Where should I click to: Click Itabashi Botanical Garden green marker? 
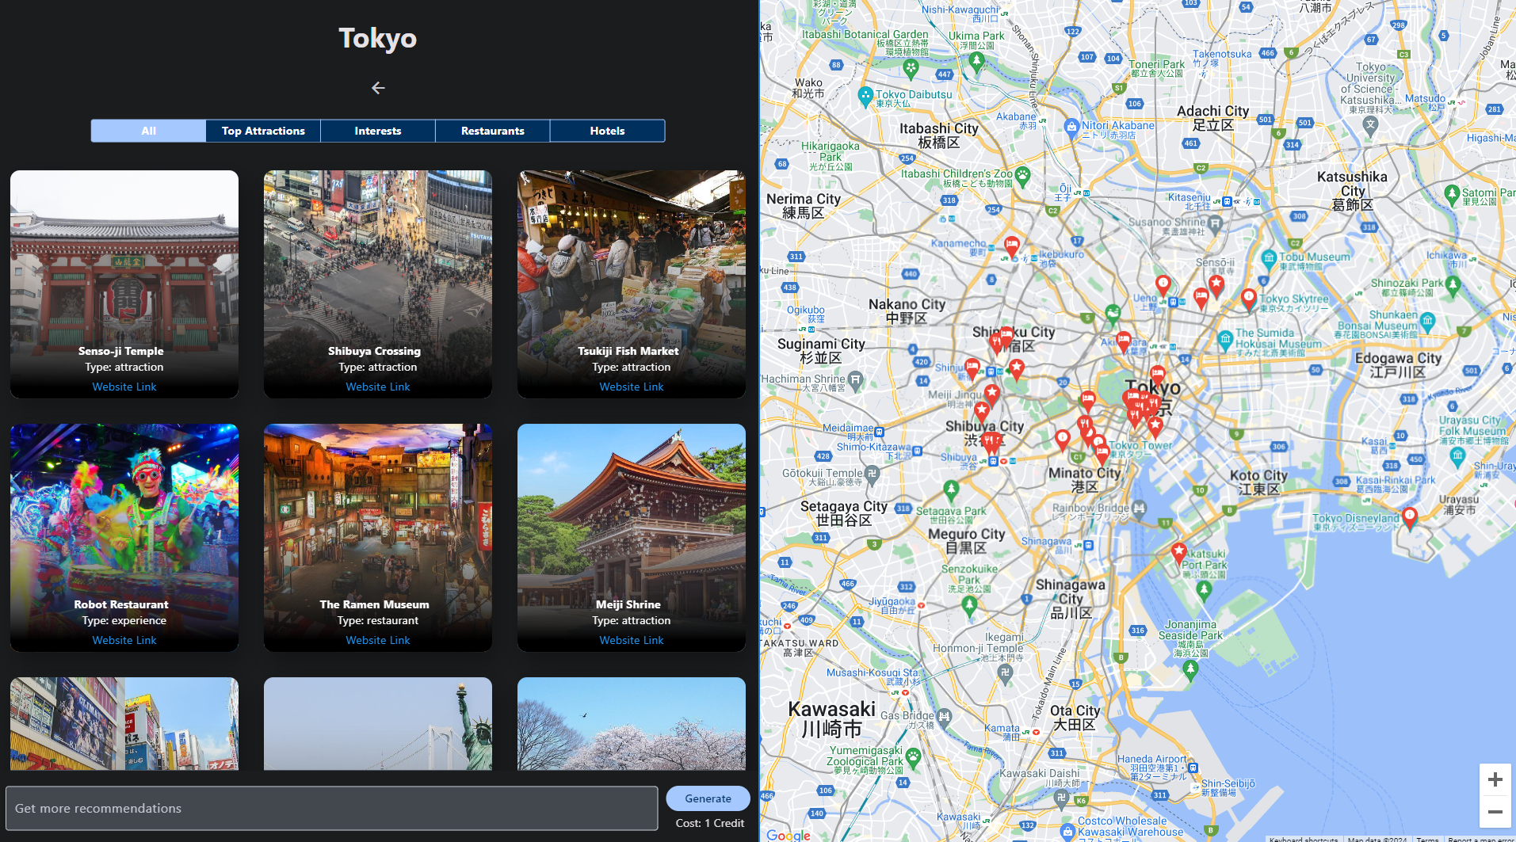coord(911,68)
